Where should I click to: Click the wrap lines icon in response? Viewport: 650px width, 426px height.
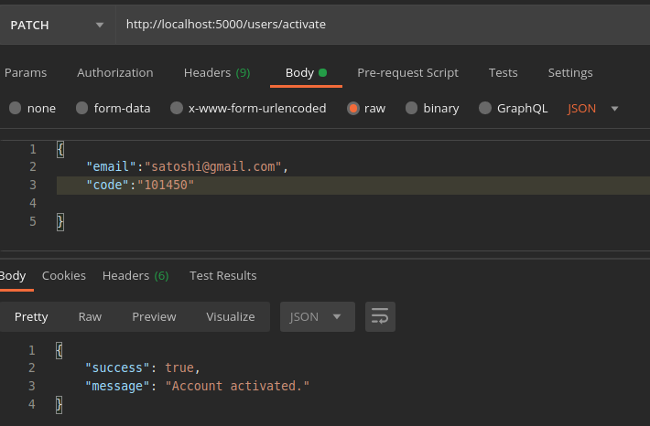pyautogui.click(x=380, y=317)
